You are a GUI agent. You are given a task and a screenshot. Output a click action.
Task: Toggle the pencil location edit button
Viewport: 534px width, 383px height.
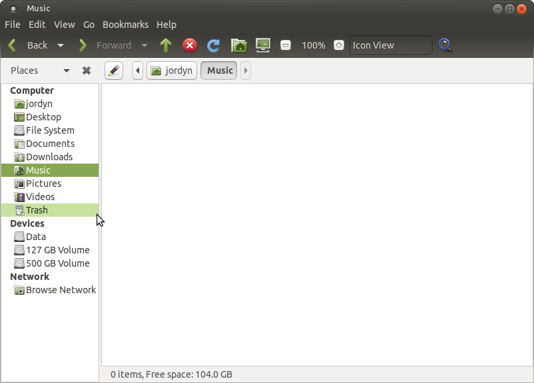pyautogui.click(x=114, y=70)
